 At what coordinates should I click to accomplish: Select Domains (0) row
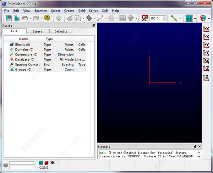(x=48, y=50)
